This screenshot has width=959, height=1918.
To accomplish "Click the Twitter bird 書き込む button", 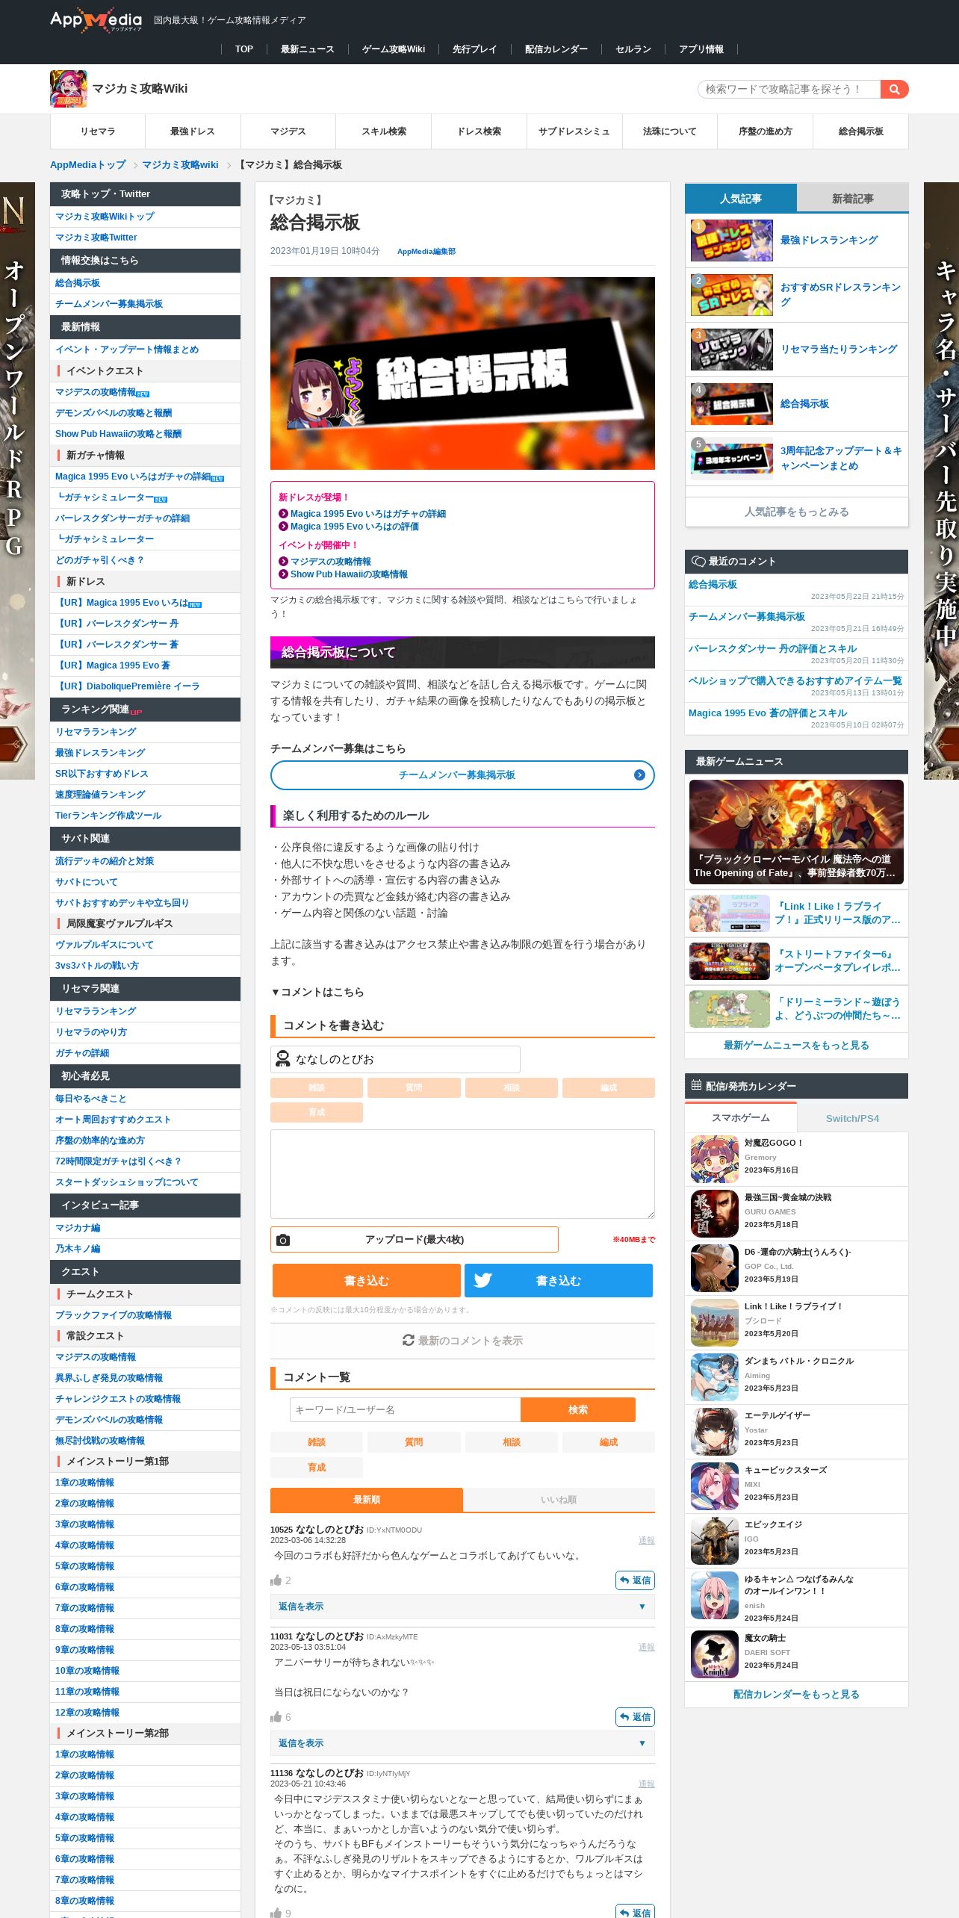I will [559, 1280].
